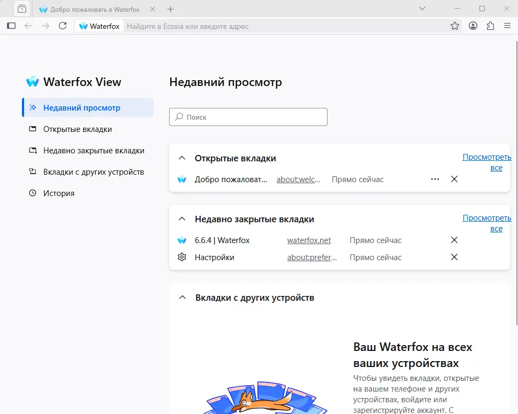Bookmark the page with the star icon

click(x=454, y=25)
